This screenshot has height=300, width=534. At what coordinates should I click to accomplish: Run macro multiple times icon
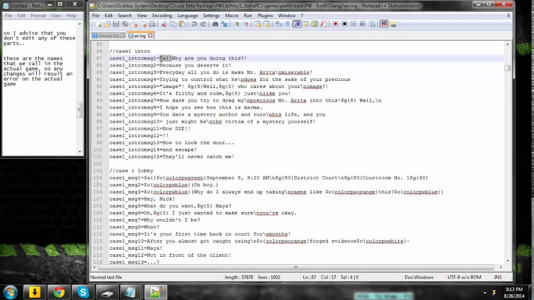point(363,24)
